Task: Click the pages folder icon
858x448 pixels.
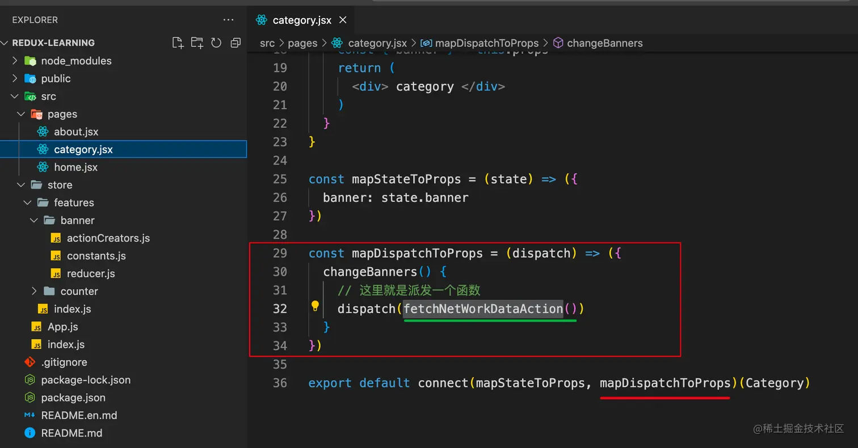Action: tap(36, 114)
